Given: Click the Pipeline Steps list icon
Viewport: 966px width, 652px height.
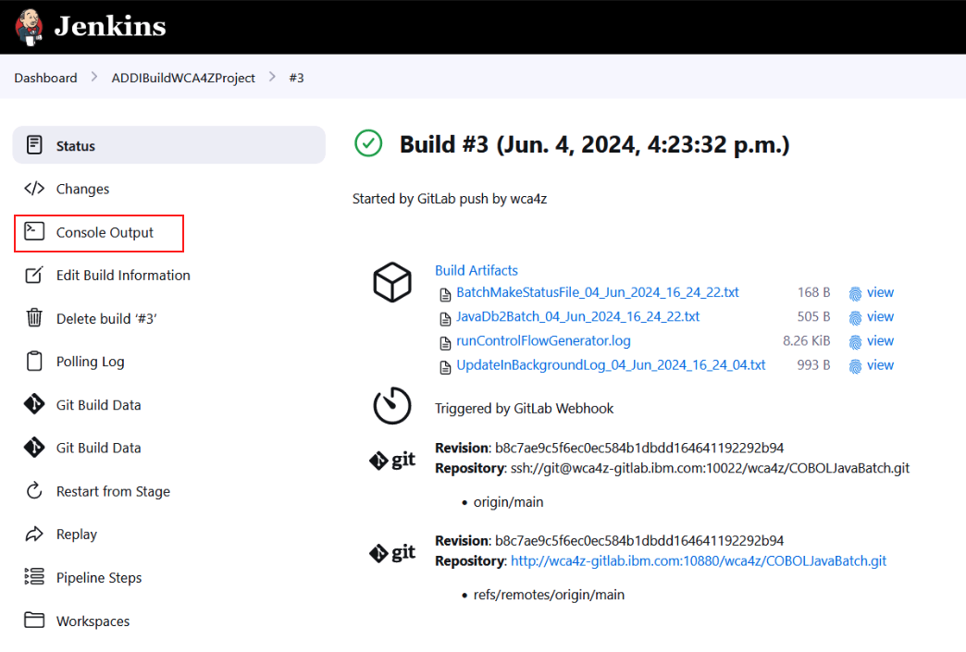Looking at the screenshot, I should coord(34,576).
